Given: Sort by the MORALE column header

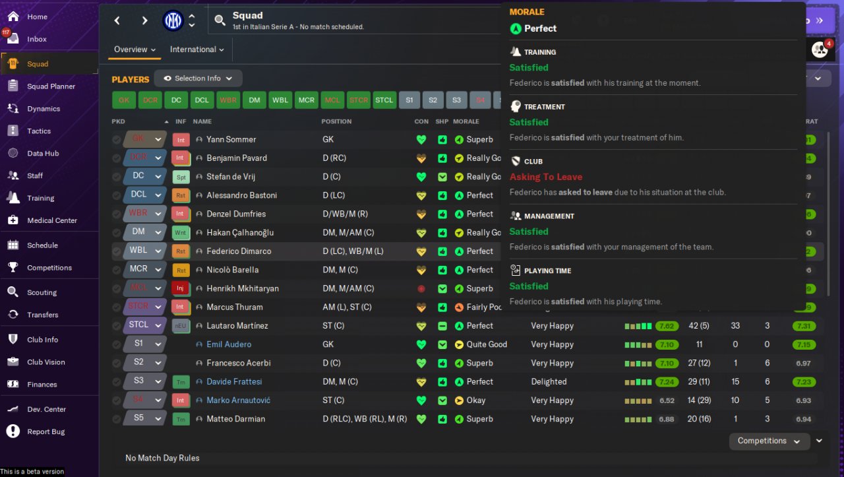Looking at the screenshot, I should [466, 121].
